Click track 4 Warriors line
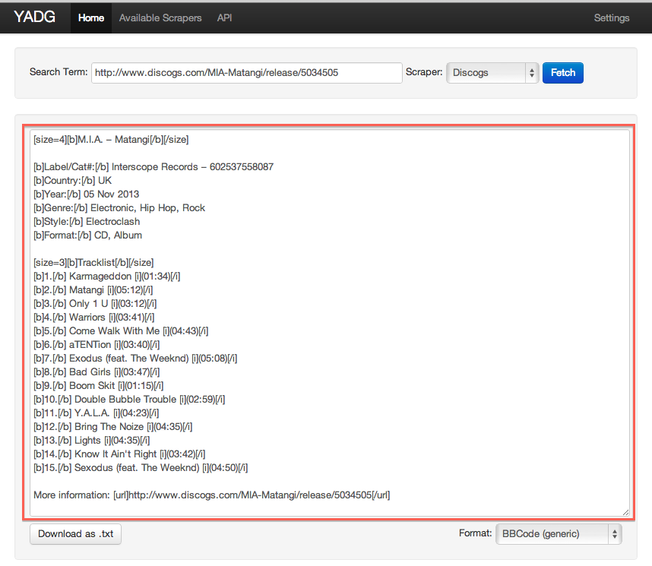 click(x=94, y=318)
